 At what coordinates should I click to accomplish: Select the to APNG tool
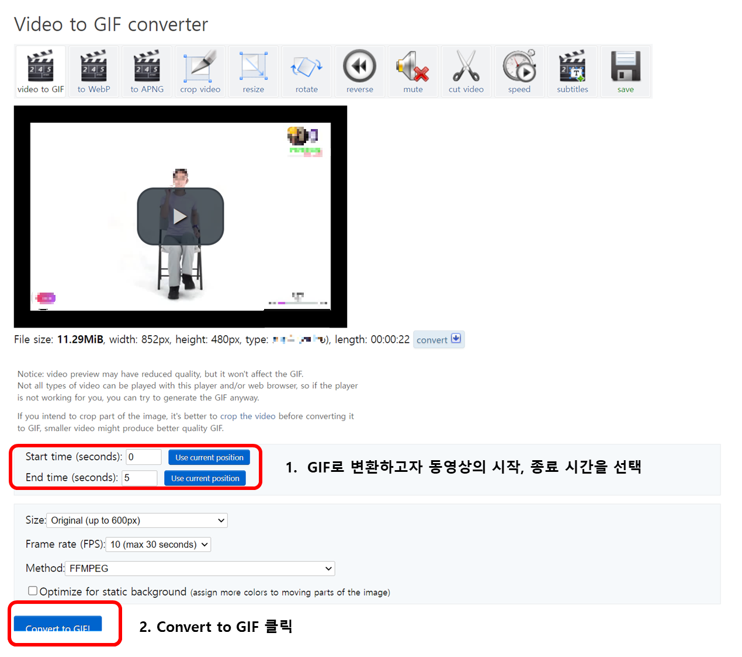(x=147, y=70)
